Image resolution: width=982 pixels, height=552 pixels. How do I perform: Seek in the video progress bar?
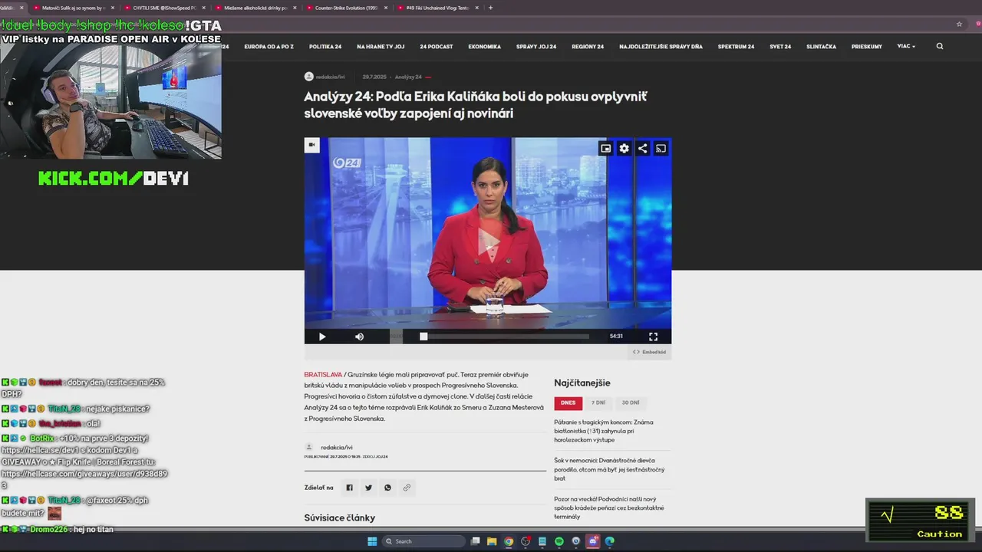[504, 337]
